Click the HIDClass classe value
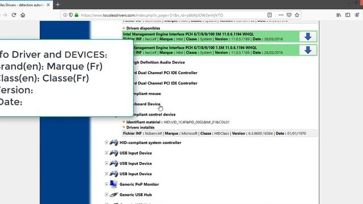 click(x=222, y=134)
